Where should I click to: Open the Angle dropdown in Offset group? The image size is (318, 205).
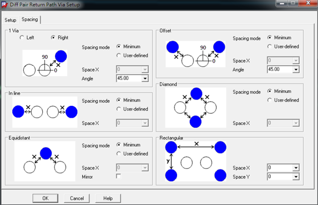tap(296, 69)
